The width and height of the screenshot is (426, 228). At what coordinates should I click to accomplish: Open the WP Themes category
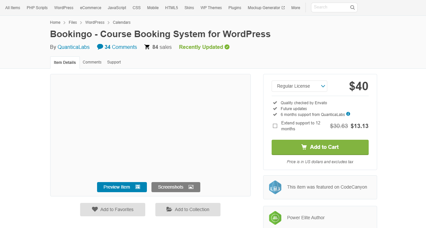[211, 8]
